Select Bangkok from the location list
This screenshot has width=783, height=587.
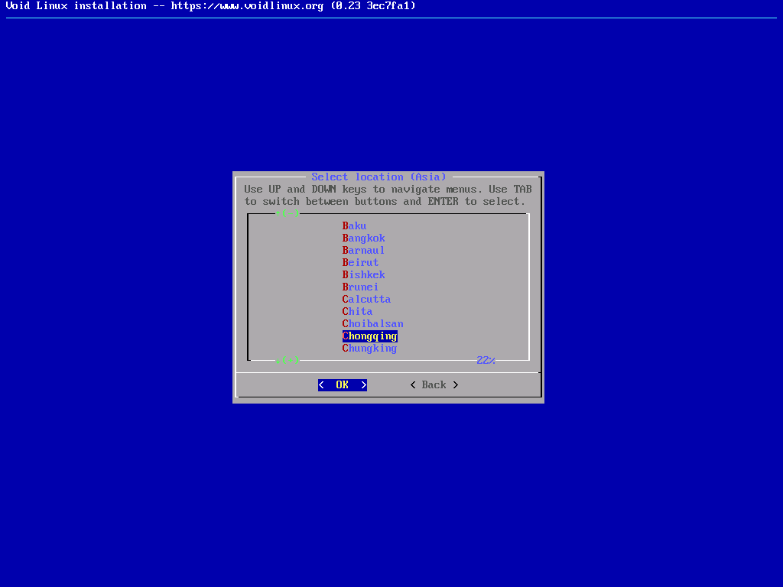tap(363, 238)
